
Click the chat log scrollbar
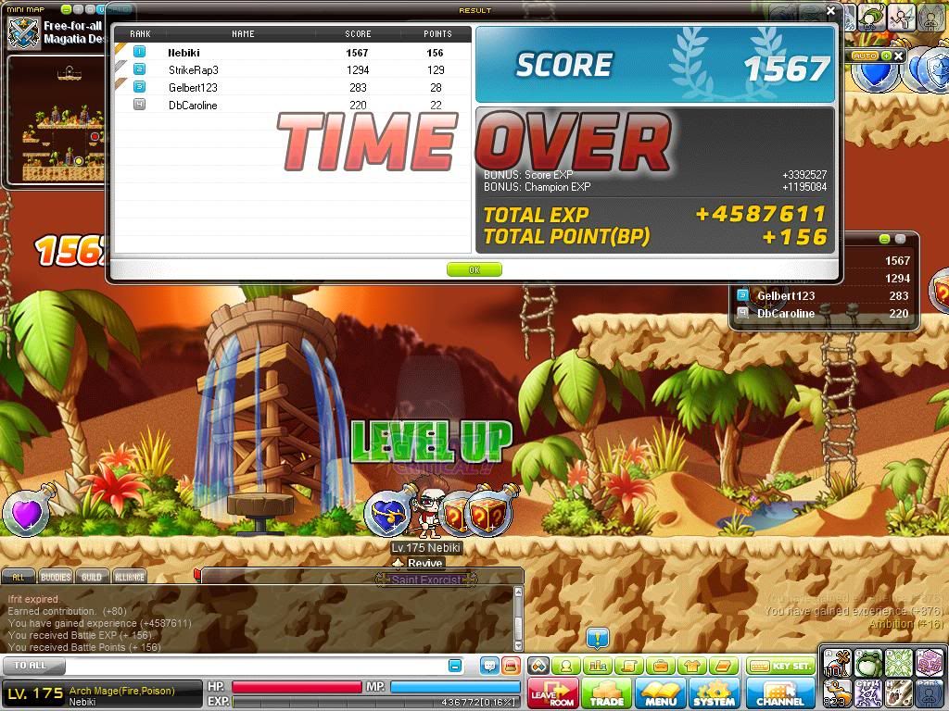[518, 617]
